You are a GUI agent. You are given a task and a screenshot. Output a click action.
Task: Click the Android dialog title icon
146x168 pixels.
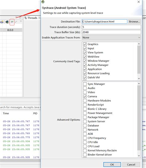click(x=43, y=2)
